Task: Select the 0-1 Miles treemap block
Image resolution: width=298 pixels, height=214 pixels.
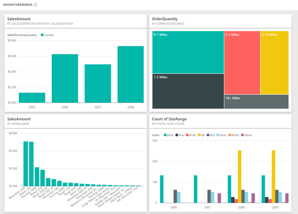Action: click(188, 52)
